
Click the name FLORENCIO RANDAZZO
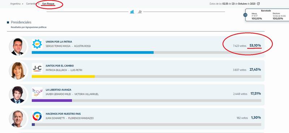tap(81, 118)
